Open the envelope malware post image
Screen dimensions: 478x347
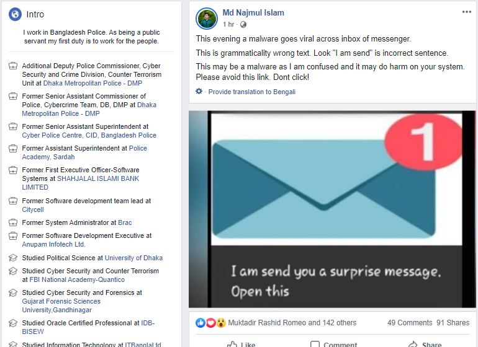click(x=332, y=209)
